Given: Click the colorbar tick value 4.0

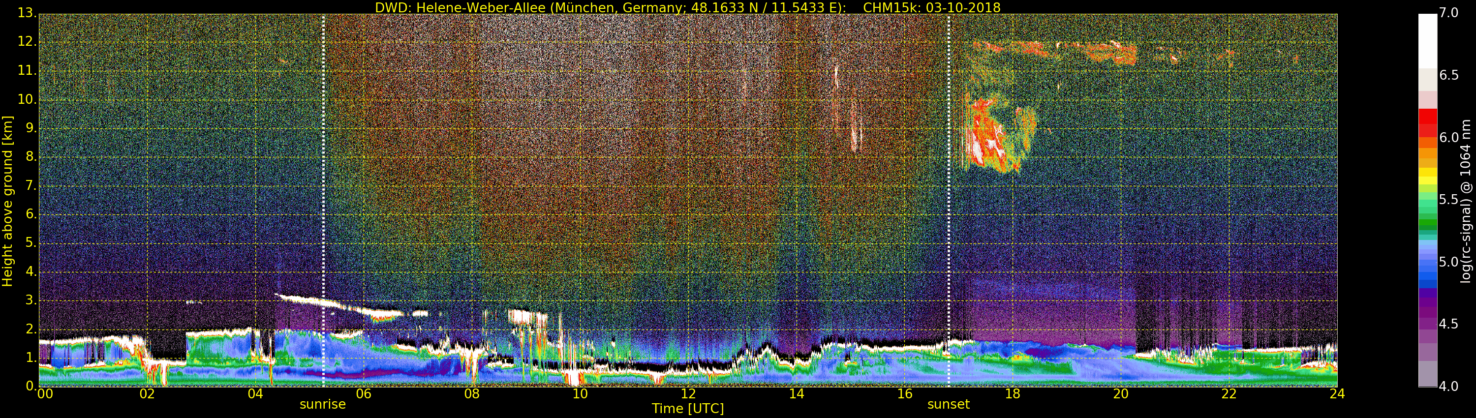Looking at the screenshot, I should 1448,387.
